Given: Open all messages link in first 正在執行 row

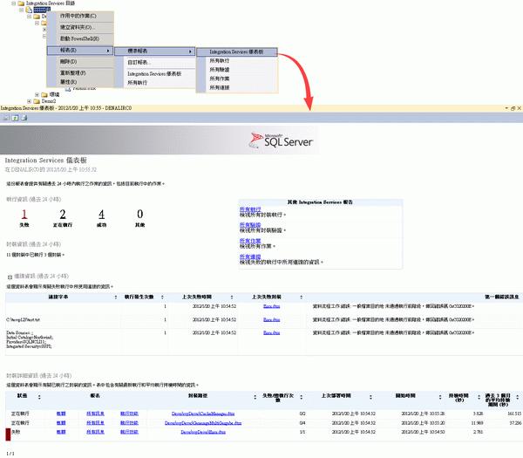Looking at the screenshot, I should point(95,414).
